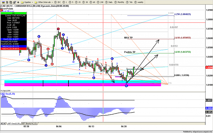Switch to the Tick interval

click(129, 2)
